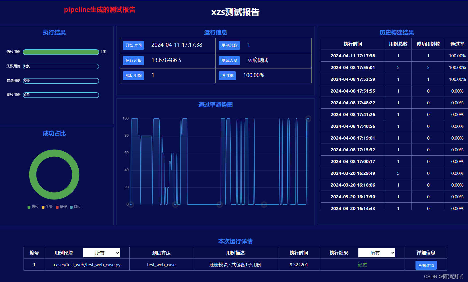The height and width of the screenshot is (282, 468).
Task: Click the 历史构建结果 panel title
Action: 397,32
